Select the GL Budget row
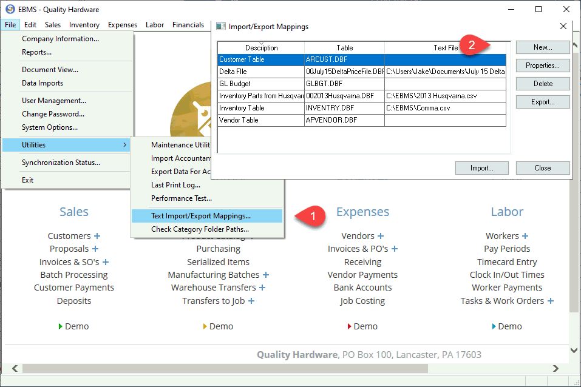581x387 pixels. point(362,84)
